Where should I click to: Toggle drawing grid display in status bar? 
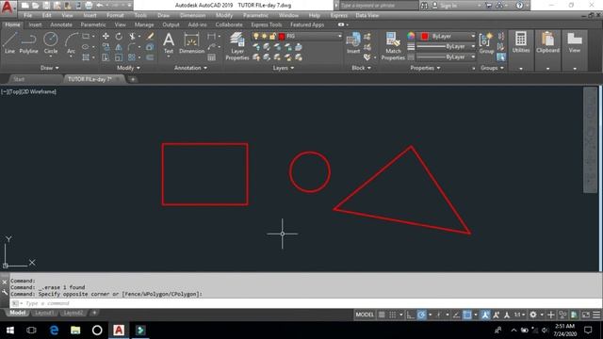pyautogui.click(x=382, y=315)
